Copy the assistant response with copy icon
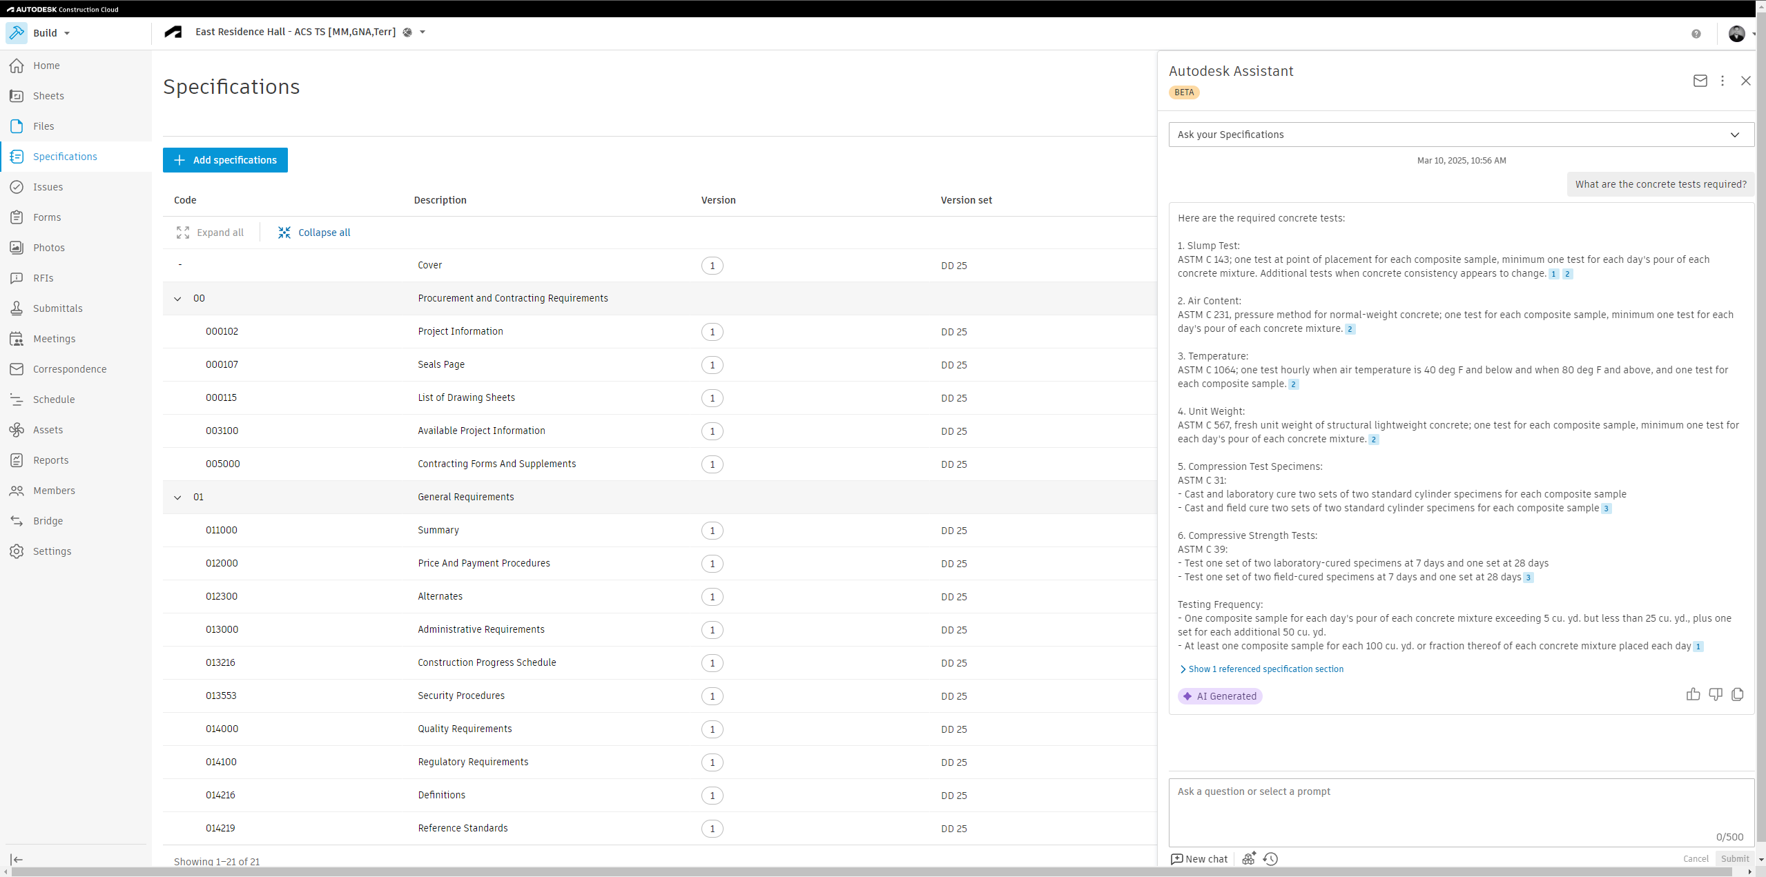This screenshot has height=877, width=1766. (x=1737, y=694)
